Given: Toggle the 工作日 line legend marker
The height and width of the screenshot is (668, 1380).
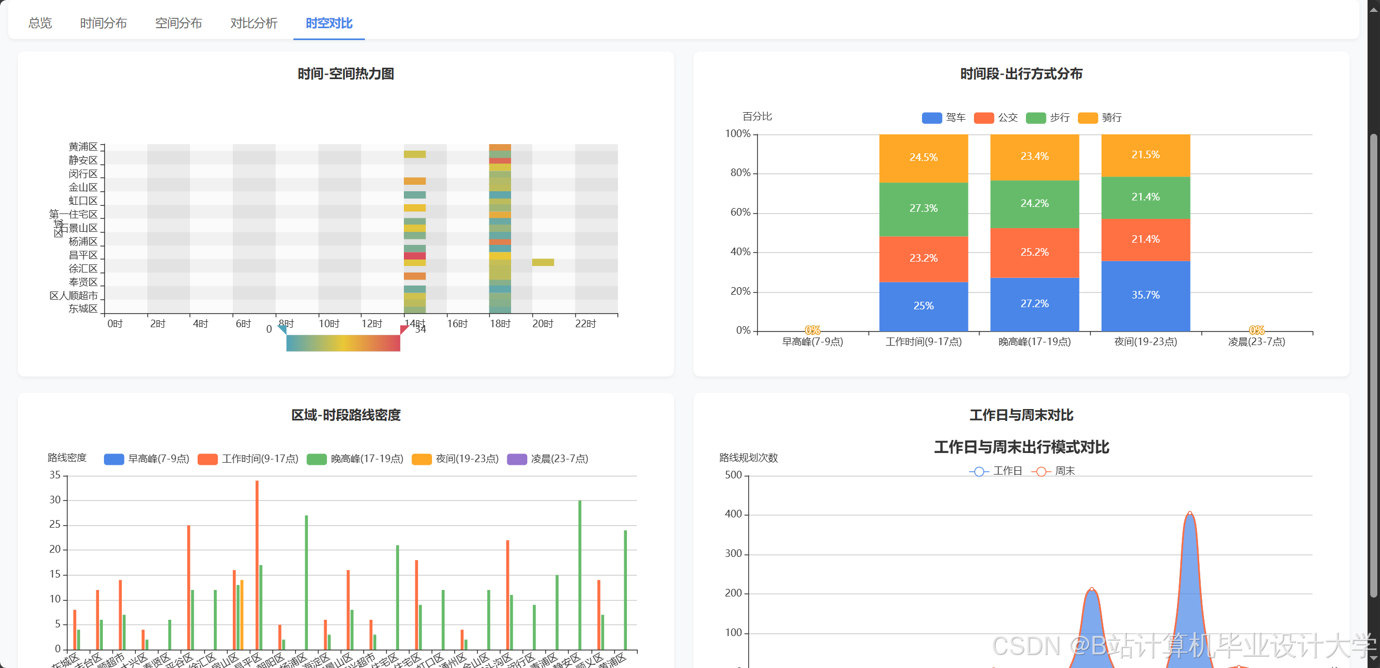Looking at the screenshot, I should point(978,471).
